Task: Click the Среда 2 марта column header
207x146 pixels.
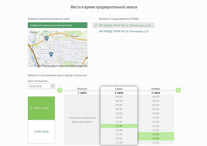Action: pyautogui.click(x=119, y=91)
